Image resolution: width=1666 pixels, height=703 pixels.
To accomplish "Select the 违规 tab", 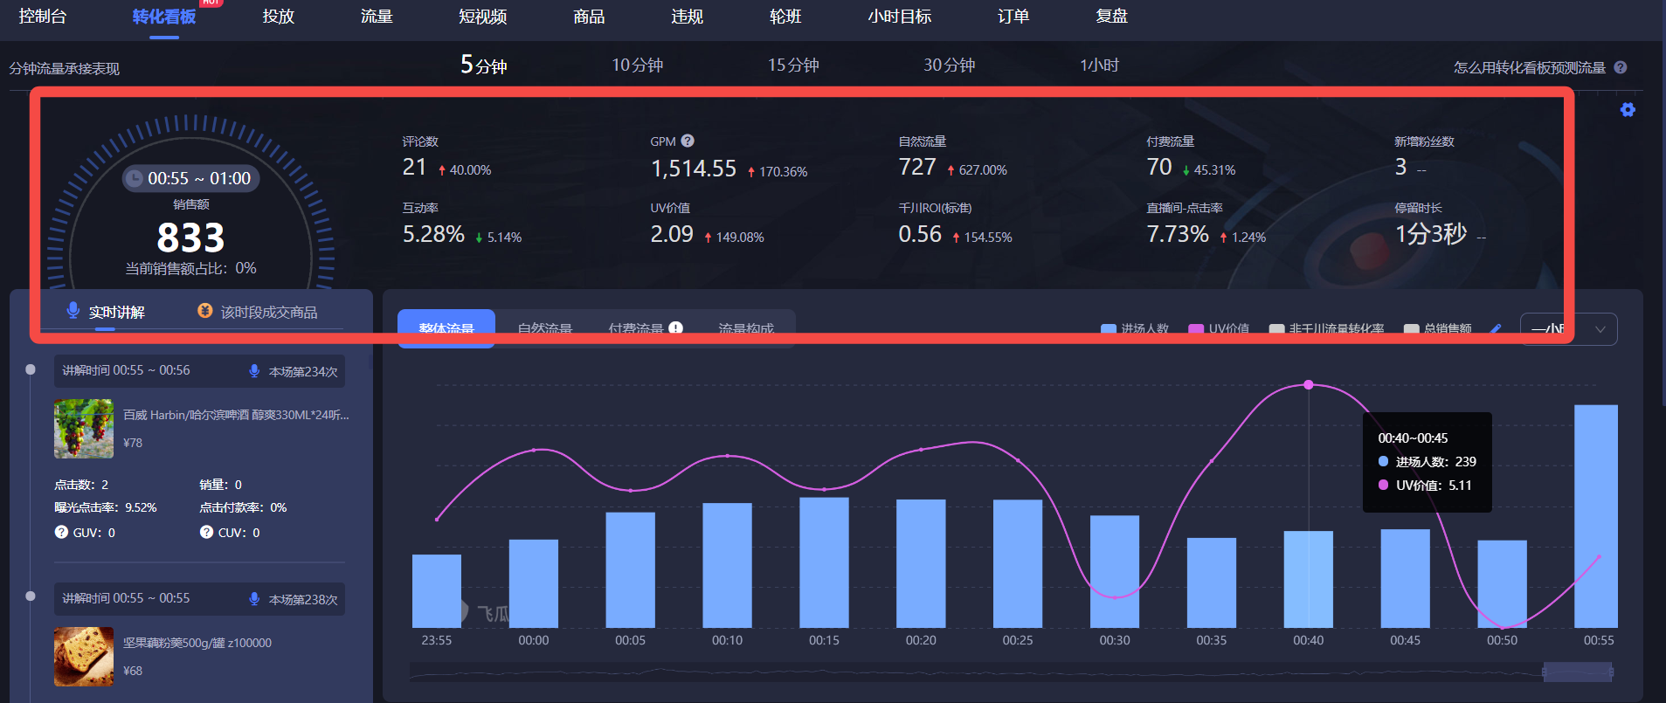I will 687,17.
